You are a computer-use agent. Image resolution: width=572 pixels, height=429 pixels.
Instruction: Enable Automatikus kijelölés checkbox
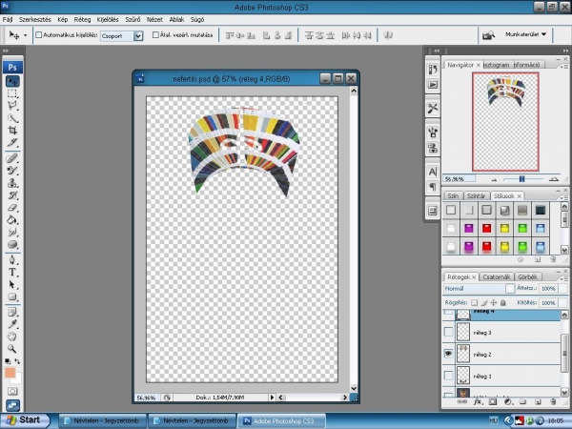click(x=39, y=35)
